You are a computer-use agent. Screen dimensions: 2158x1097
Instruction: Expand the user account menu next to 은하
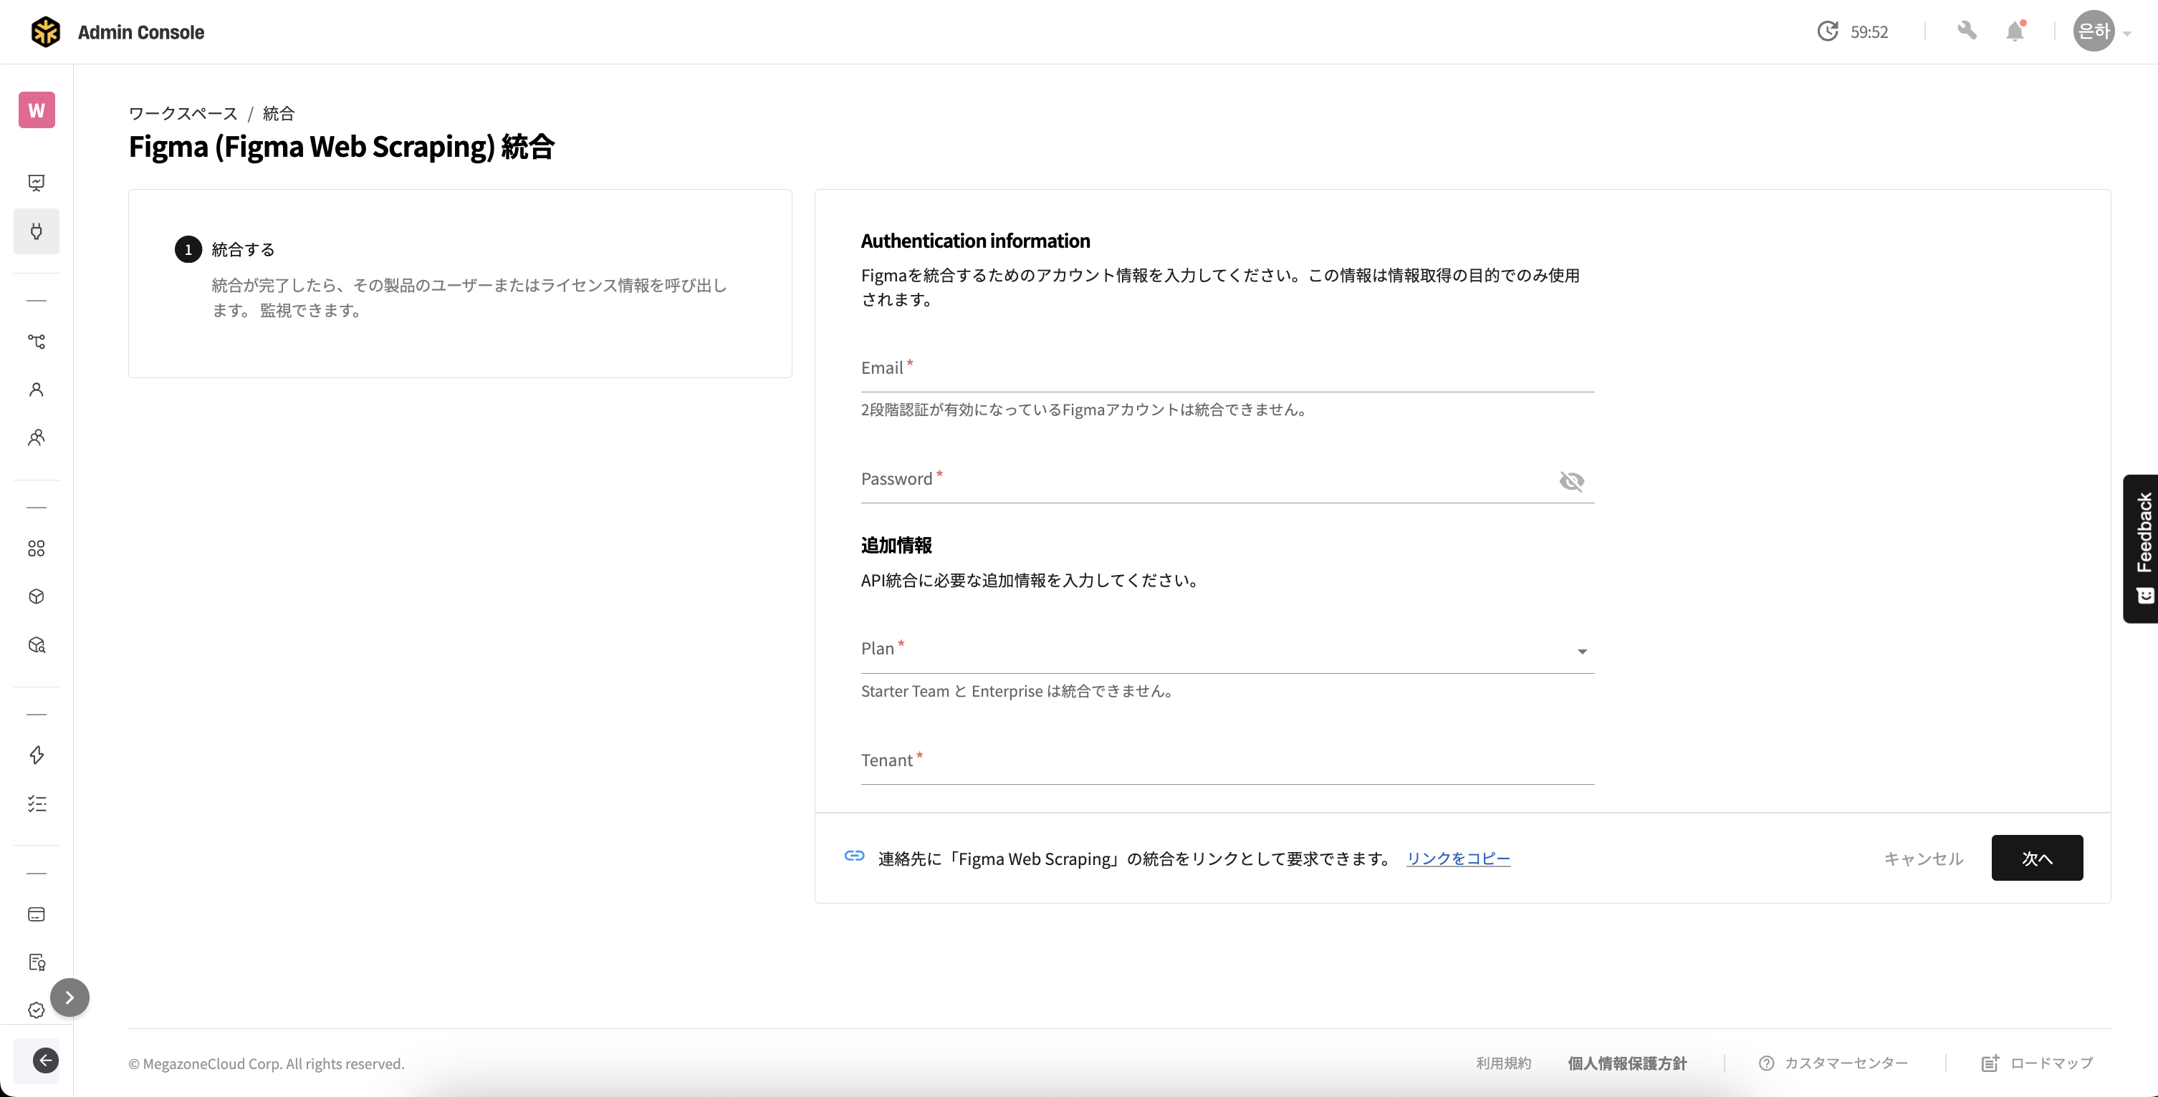coord(2128,34)
